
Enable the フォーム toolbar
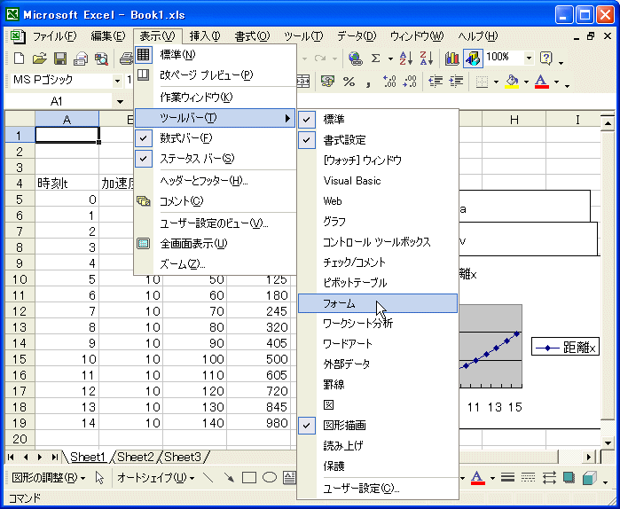[x=378, y=303]
